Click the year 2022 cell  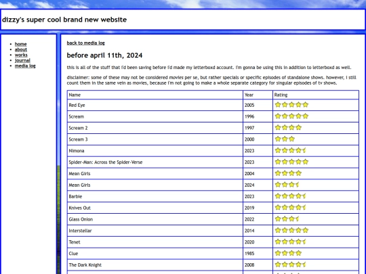click(258, 219)
